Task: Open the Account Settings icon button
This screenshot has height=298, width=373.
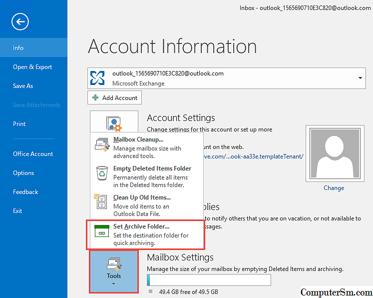Action: pyautogui.click(x=114, y=121)
